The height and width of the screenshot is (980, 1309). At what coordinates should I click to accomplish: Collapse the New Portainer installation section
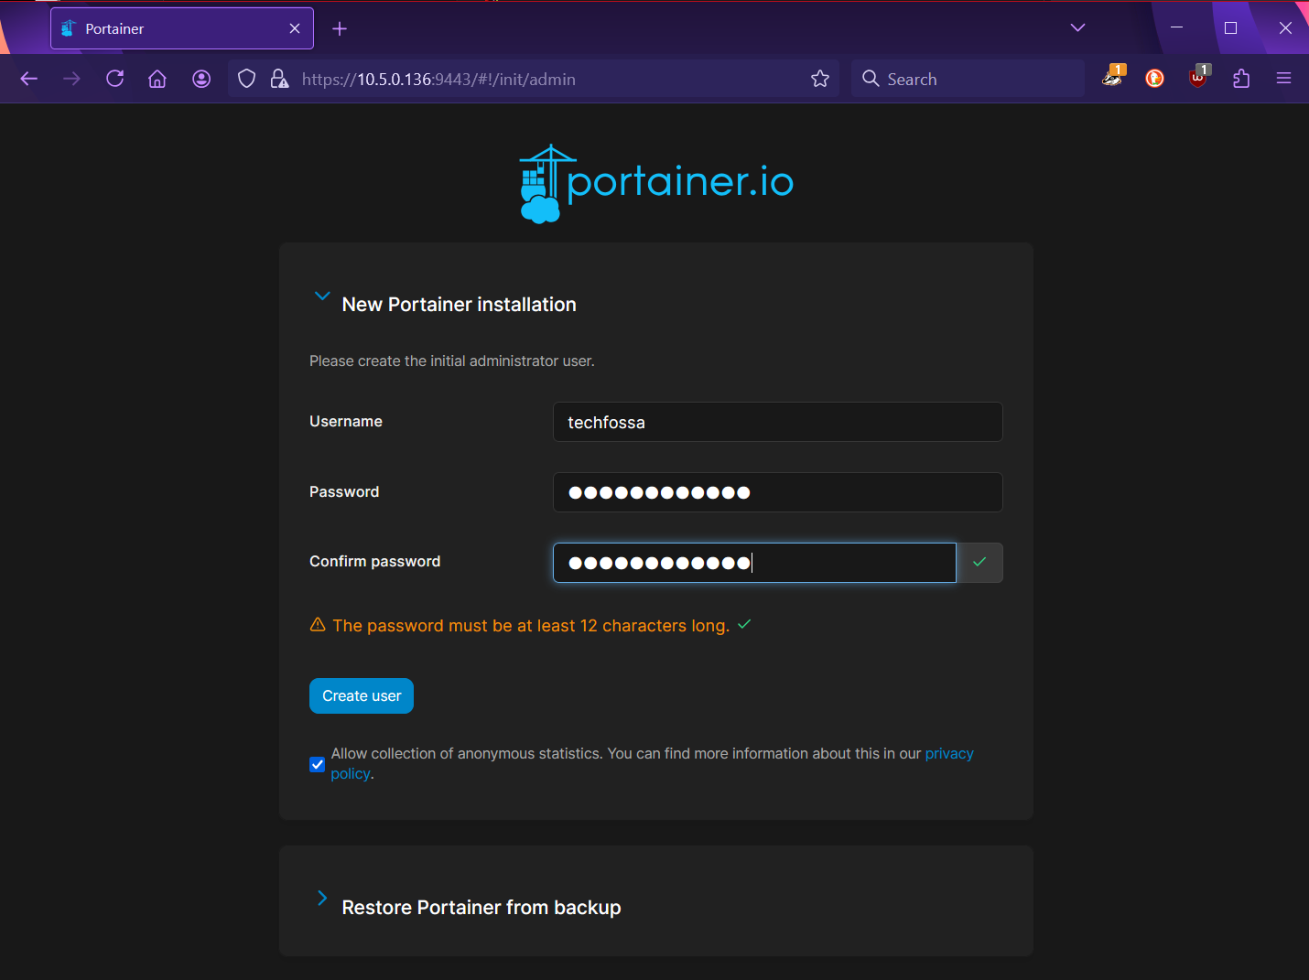point(322,296)
